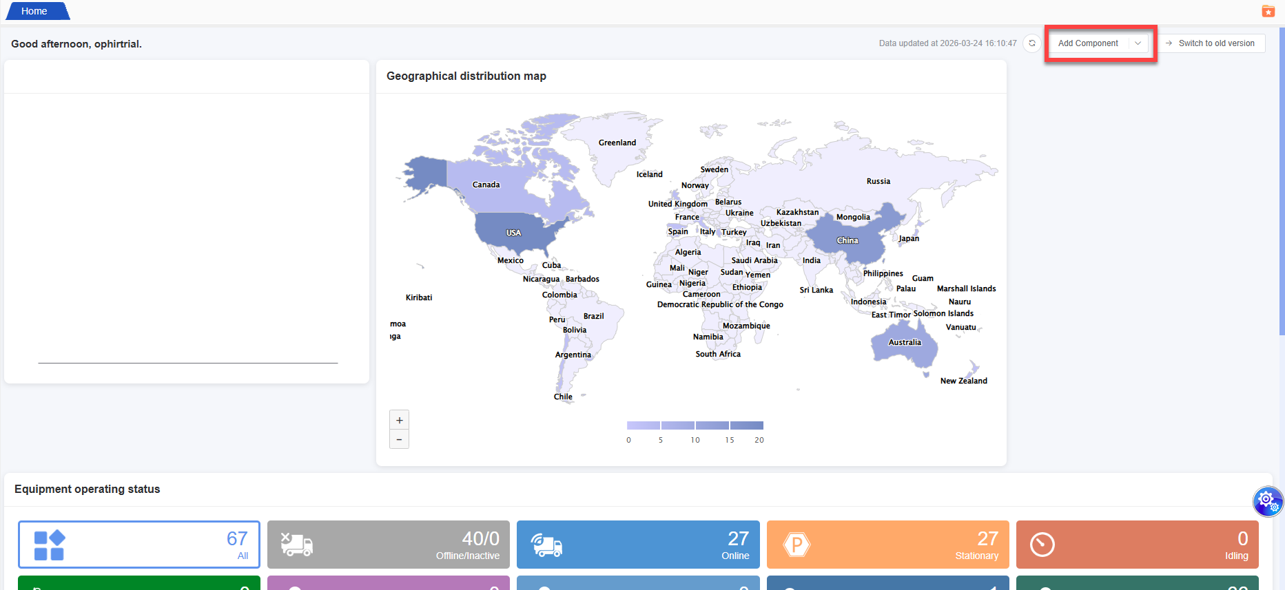Click the All equipment grid icon
This screenshot has width=1285, height=590.
49,545
